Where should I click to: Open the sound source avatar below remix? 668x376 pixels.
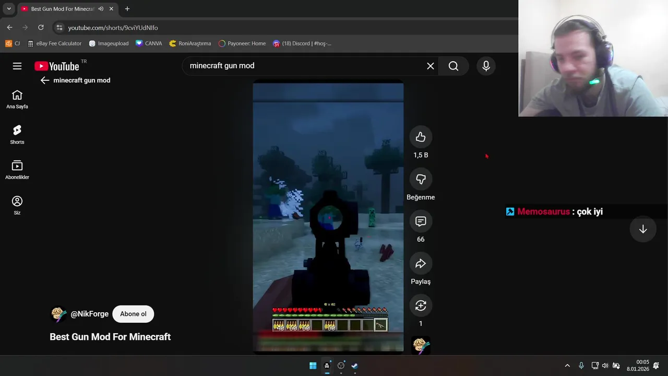[x=421, y=345]
